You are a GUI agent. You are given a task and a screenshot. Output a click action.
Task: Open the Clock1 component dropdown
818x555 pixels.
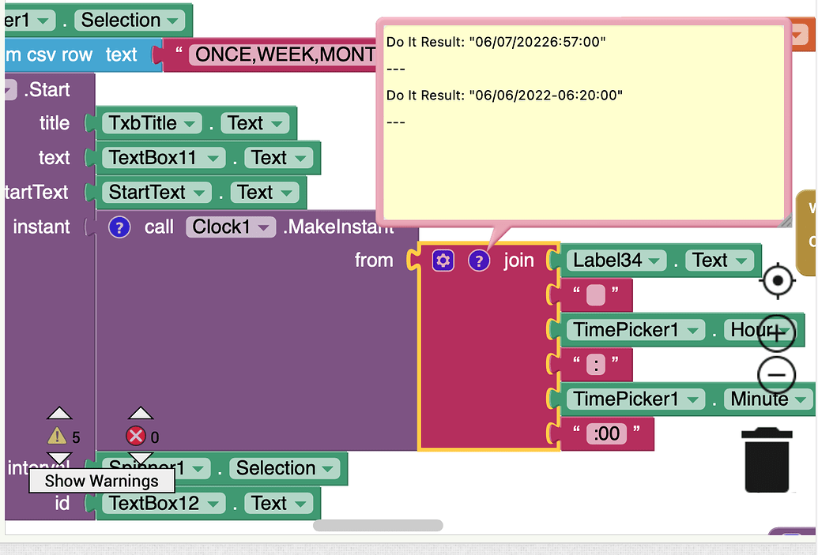tap(265, 227)
